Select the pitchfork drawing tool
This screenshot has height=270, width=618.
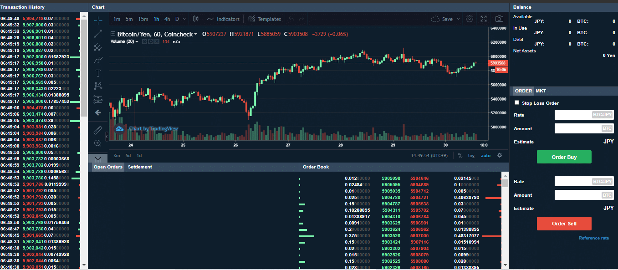point(98,47)
